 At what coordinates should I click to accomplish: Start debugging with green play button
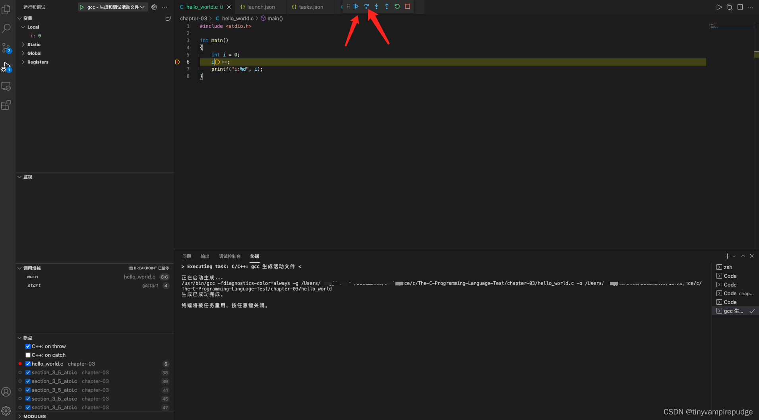click(x=81, y=7)
